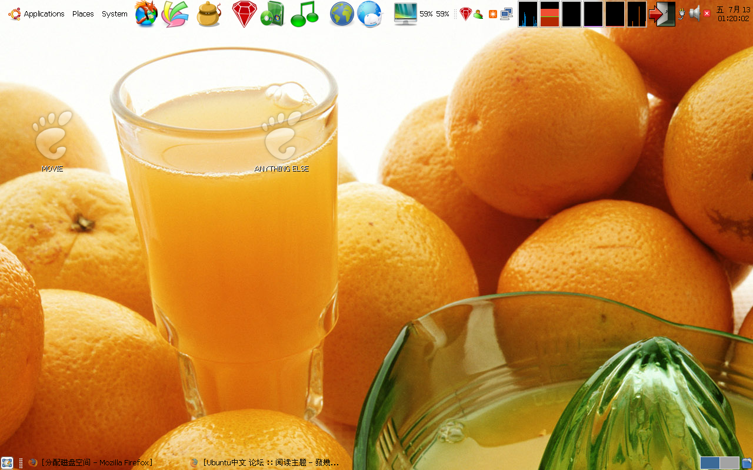
Task: Switch to the 分配磁盘空间 Firefox window
Action: pyautogui.click(x=91, y=463)
